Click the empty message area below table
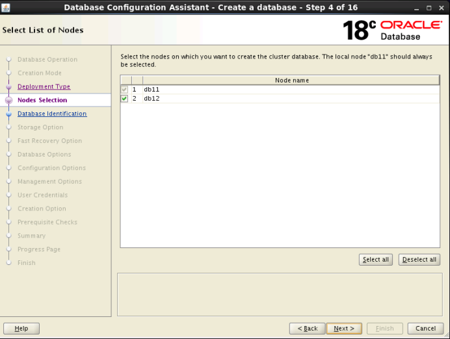 [x=280, y=295]
